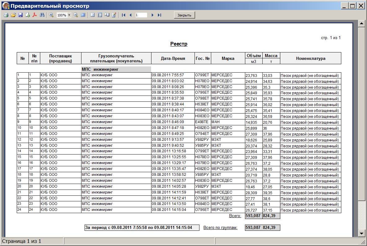367x246 pixels.
Task: Click the Номенклатура column header
Action: click(x=311, y=58)
